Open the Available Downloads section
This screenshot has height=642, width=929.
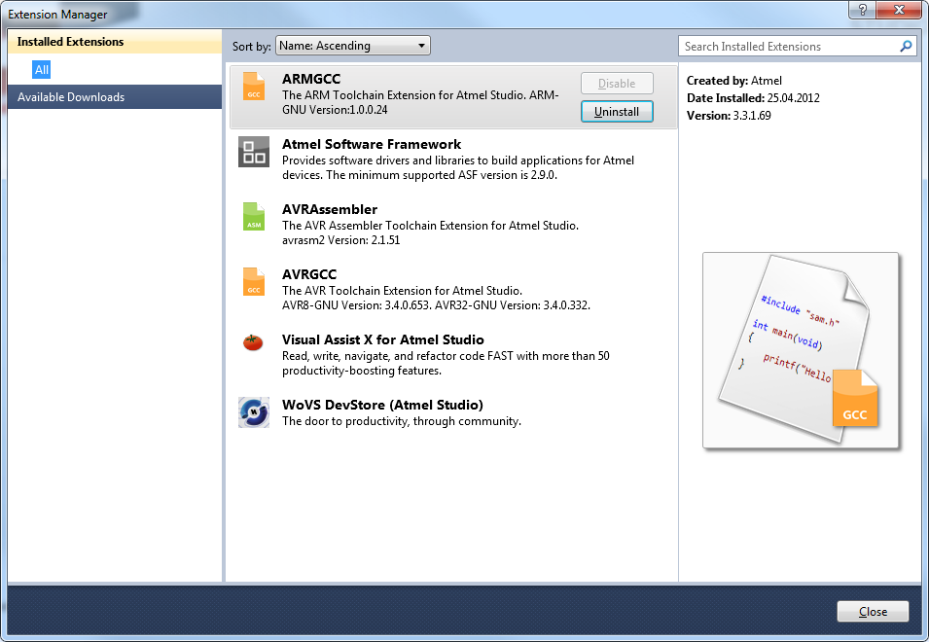click(x=71, y=97)
